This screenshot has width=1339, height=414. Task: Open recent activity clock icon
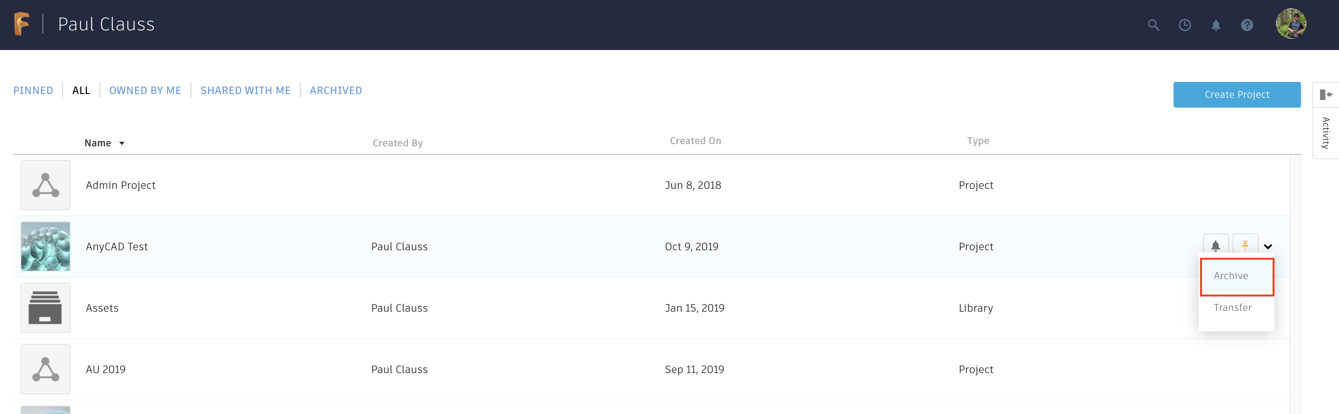1184,25
